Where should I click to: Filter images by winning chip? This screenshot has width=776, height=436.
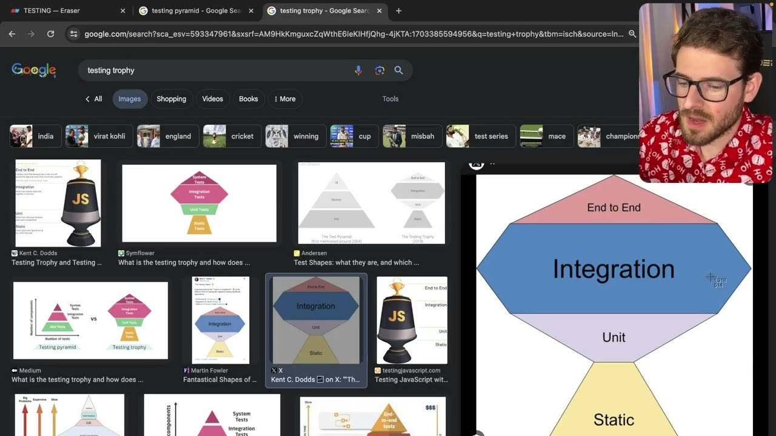tap(295, 136)
